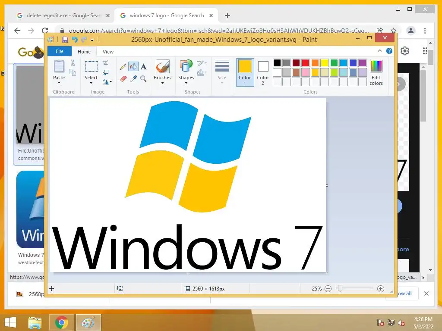Bookmark the page with star icon

(x=394, y=31)
